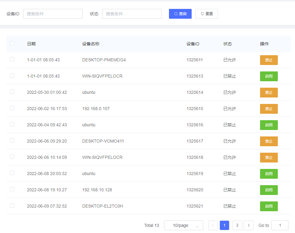
Task: Click 禁止 for device 1325614
Action: tap(269, 93)
